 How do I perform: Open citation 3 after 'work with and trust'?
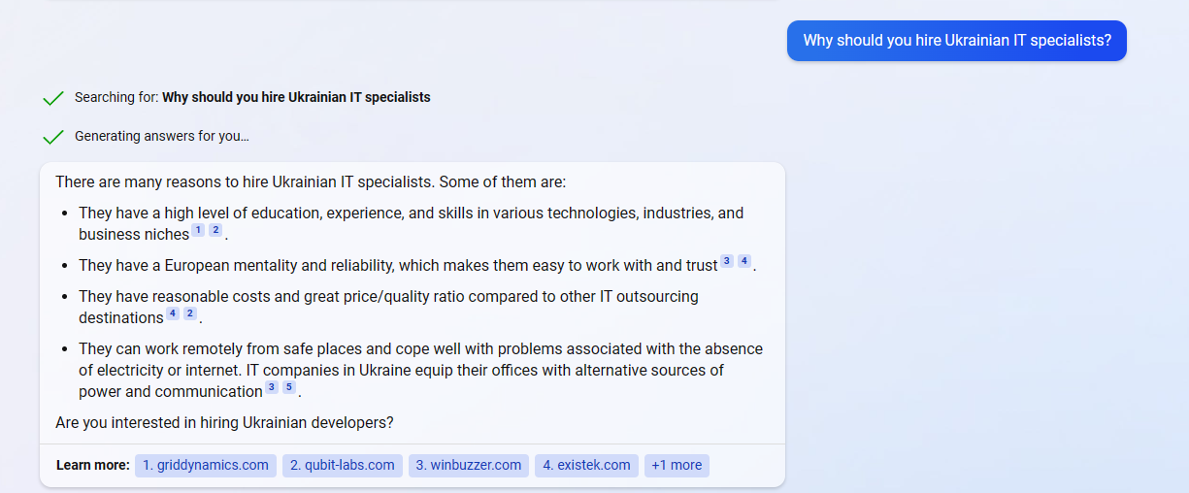click(x=727, y=261)
